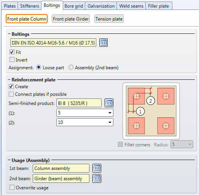Open dimension (2) dropdown arrow
199x195 pixels.
[x=110, y=122]
